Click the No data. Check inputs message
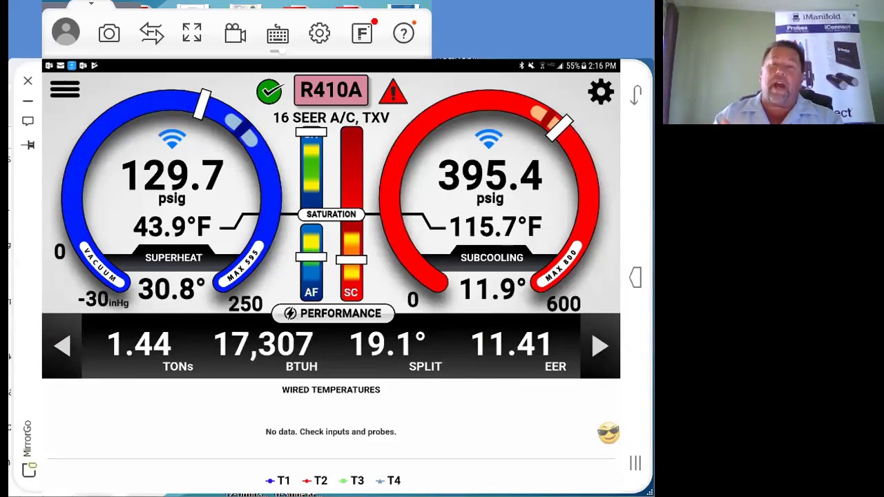 [x=331, y=432]
